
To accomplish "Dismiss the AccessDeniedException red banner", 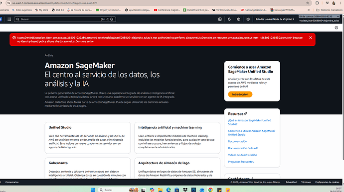I will (311, 38).
